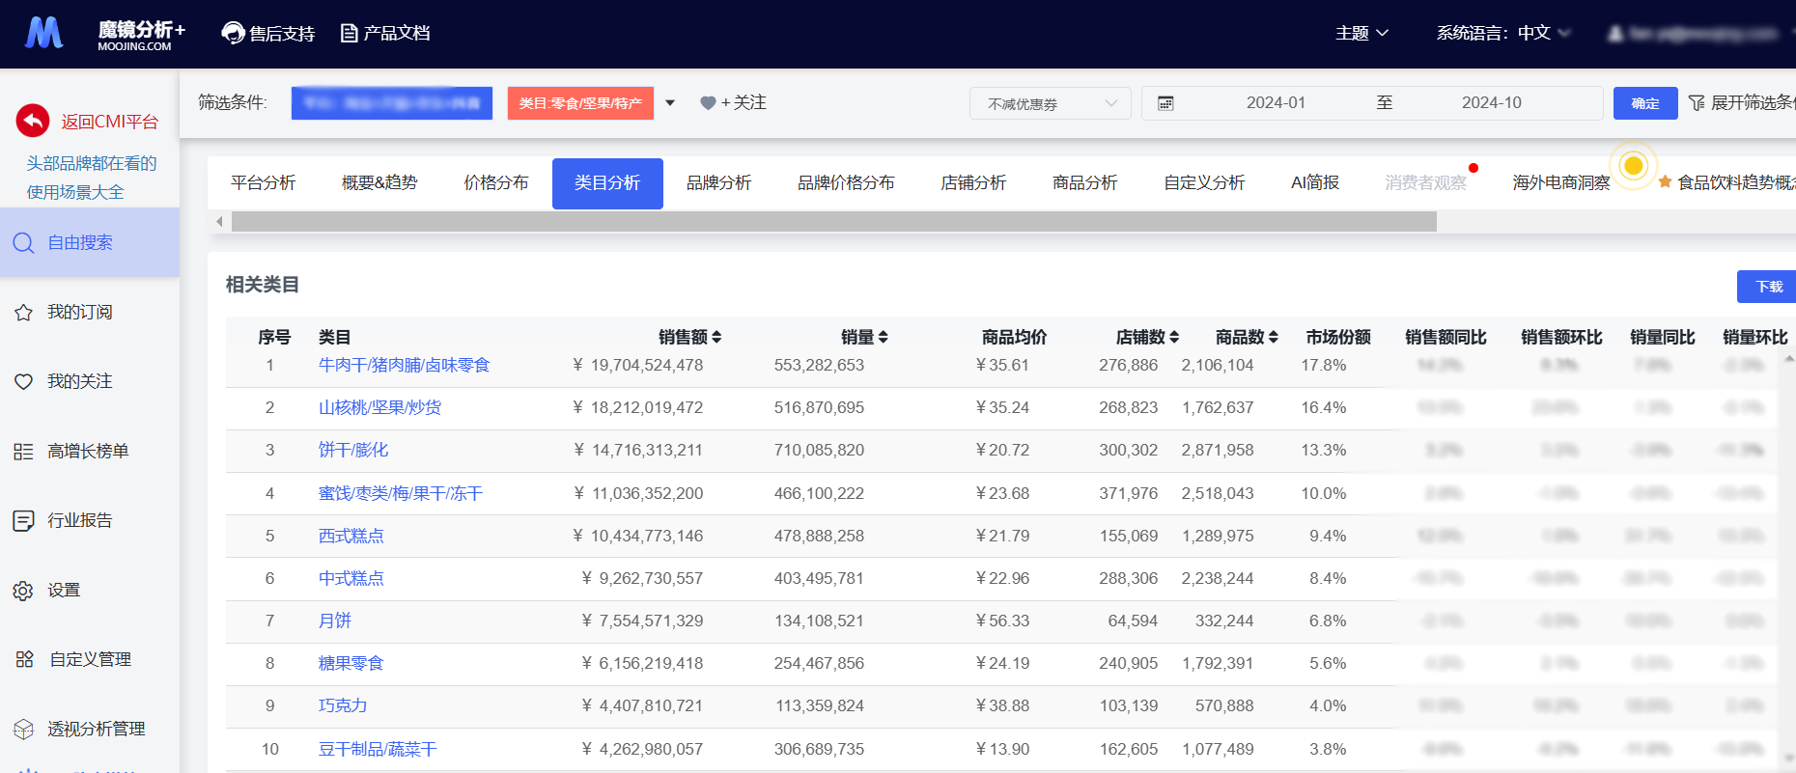Open the 系统语言 language dropdown
Image resolution: width=1796 pixels, height=773 pixels.
coord(1503,33)
